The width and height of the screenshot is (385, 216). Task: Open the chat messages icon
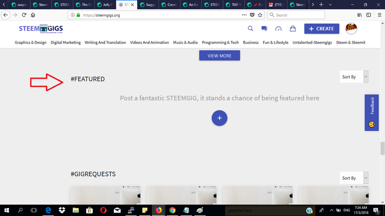pyautogui.click(x=264, y=28)
